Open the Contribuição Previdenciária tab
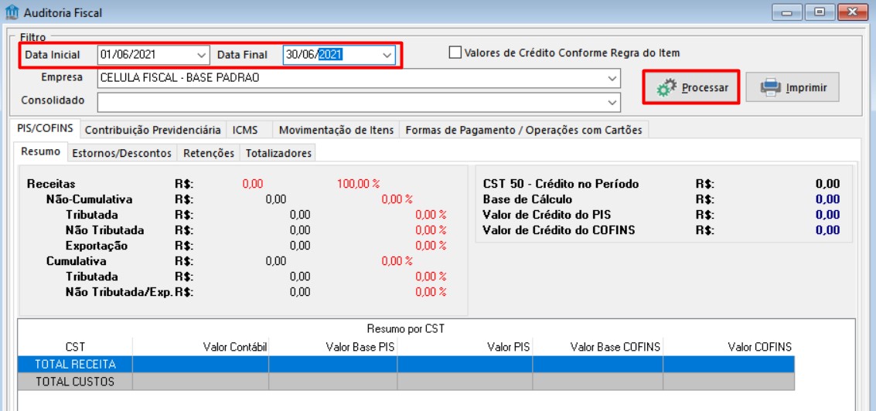This screenshot has width=876, height=411. 153,130
